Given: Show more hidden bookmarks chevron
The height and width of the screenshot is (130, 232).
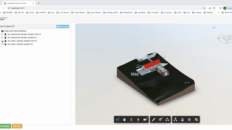Looking at the screenshot, I should coord(218,12).
